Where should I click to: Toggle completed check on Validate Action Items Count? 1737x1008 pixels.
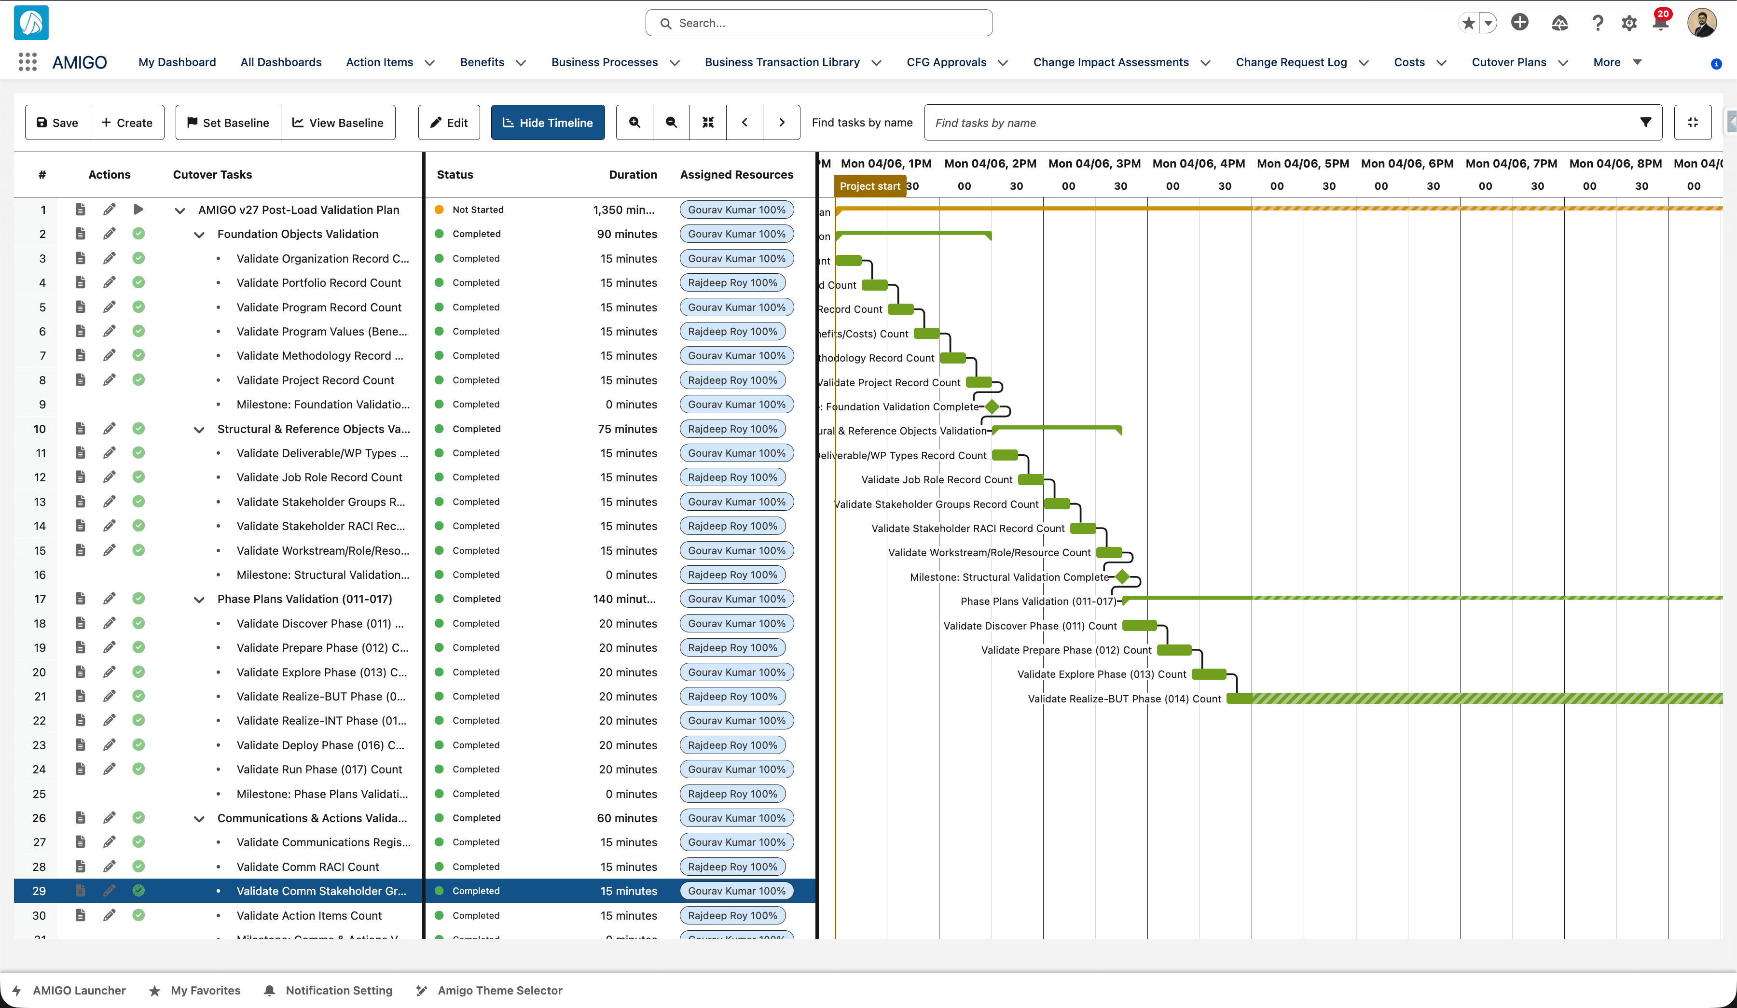[x=138, y=915]
